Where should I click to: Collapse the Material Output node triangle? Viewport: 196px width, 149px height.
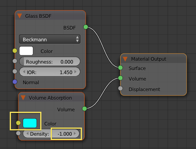click(125, 59)
